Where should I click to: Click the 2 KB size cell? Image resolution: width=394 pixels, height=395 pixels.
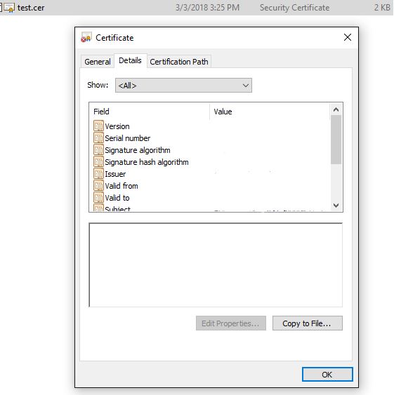point(382,8)
